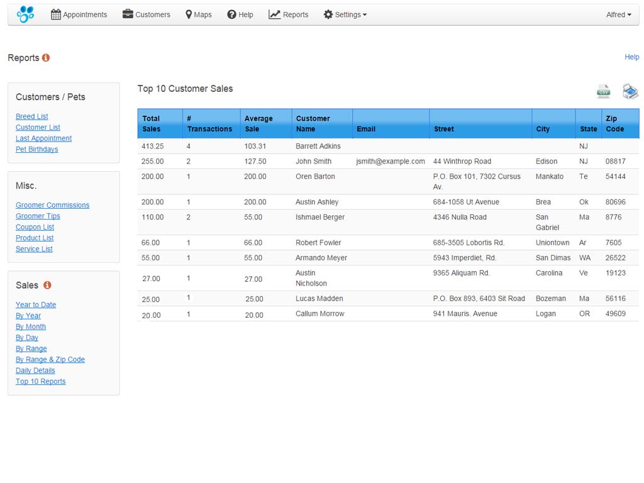Click the Customer Name column header
644x483 pixels.
313,123
